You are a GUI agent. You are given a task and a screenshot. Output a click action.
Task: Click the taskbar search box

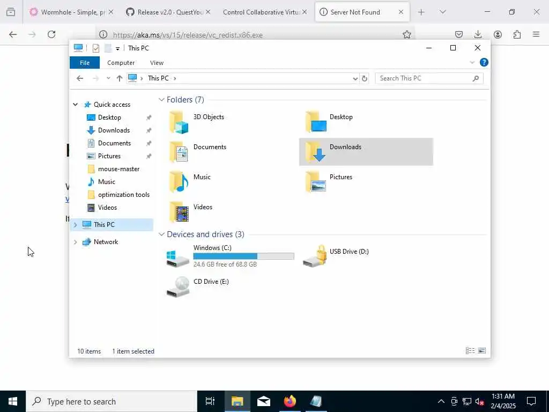(112, 401)
